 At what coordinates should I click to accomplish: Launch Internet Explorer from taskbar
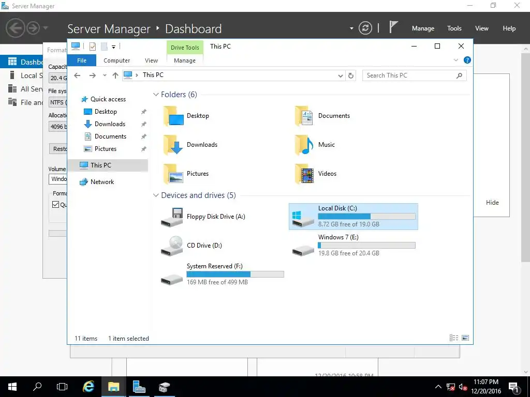click(88, 387)
